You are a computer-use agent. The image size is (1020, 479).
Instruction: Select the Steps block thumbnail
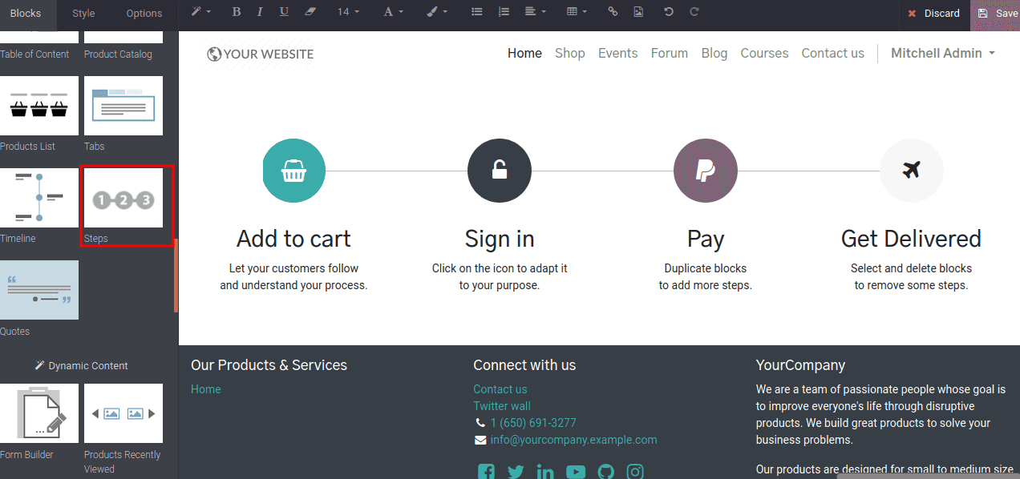pos(123,198)
